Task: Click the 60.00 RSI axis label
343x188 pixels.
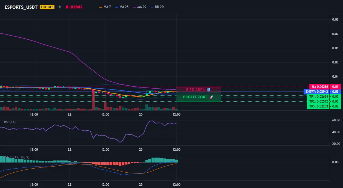Action: (x=336, y=120)
